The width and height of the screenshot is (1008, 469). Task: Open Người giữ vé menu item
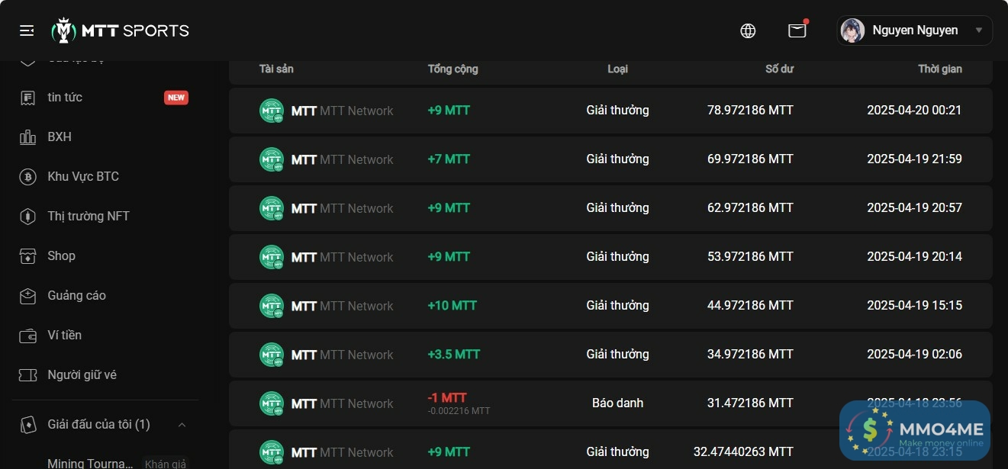coord(82,375)
